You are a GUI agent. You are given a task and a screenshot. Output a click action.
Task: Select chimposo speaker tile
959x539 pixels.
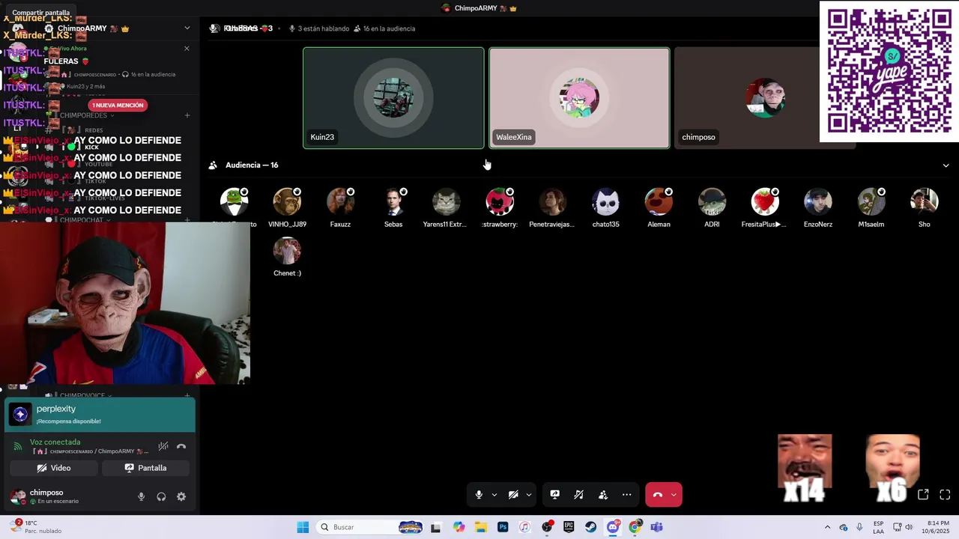(x=764, y=98)
